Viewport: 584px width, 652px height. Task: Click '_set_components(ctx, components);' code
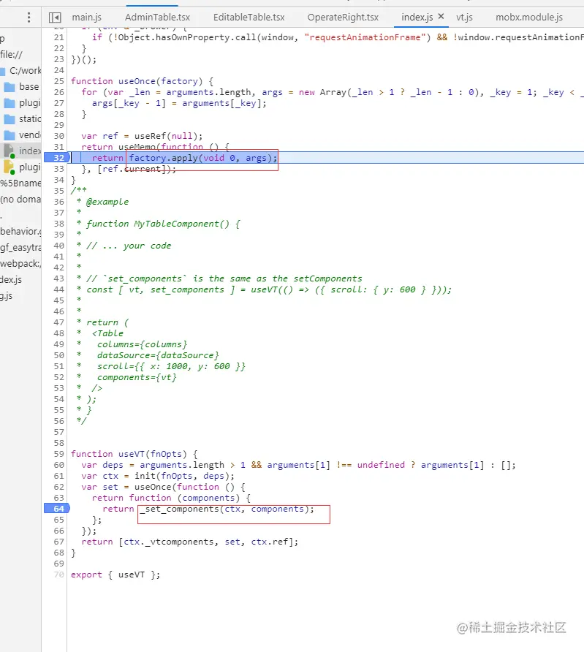tap(227, 509)
